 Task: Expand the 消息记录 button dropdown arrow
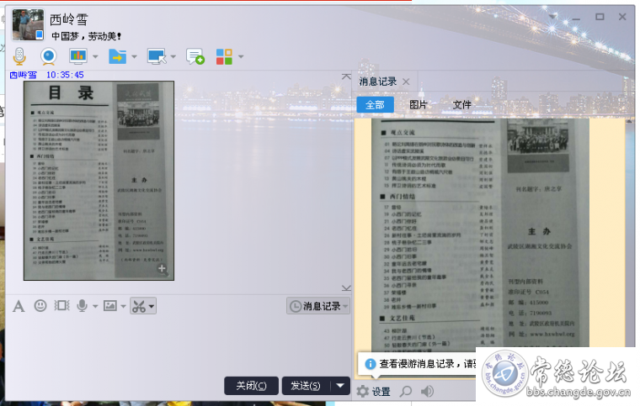(346, 306)
